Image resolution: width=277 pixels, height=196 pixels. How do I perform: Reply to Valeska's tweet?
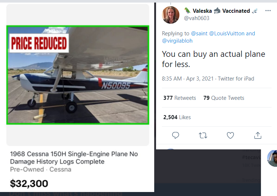point(175,135)
